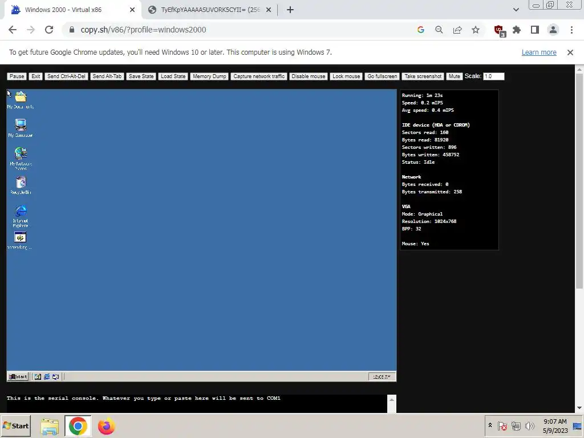Screen dimensions: 584x438
Task: Open a new Chrome tab
Action: click(290, 10)
